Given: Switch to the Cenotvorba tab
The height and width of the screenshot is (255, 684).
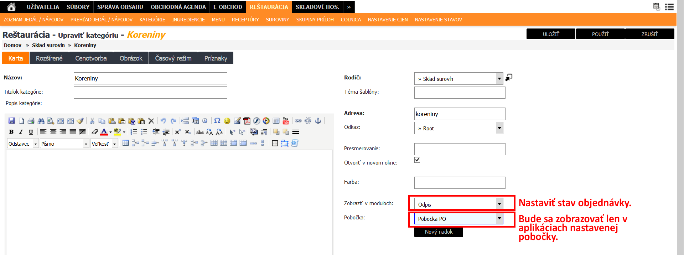Looking at the screenshot, I should [x=91, y=58].
